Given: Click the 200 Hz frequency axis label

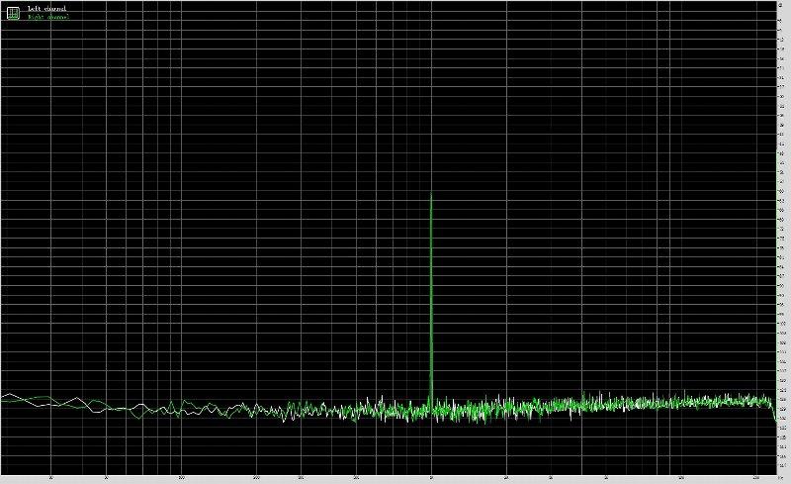Looking at the screenshot, I should click(256, 478).
